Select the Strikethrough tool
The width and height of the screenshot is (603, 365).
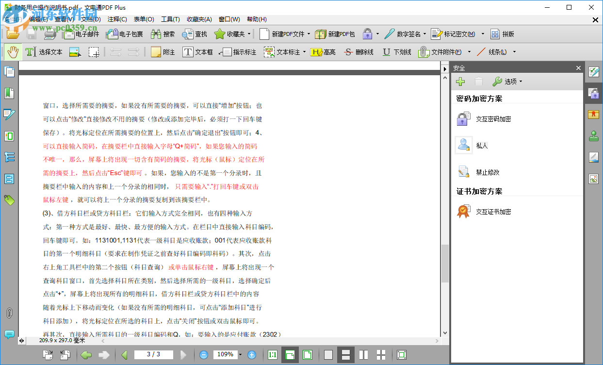click(x=358, y=52)
